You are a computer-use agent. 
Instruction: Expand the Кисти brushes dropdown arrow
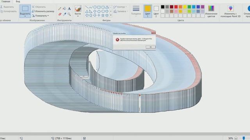click(78, 16)
